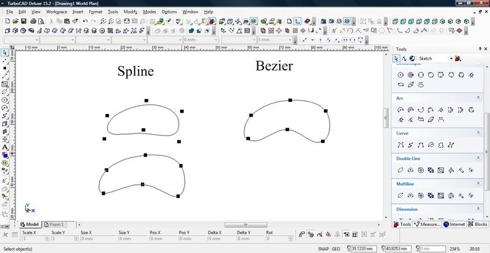Screen dimensions: 490x253
Task: Choose the center-and-point circle tool in Tools panel
Action: coord(401,75)
